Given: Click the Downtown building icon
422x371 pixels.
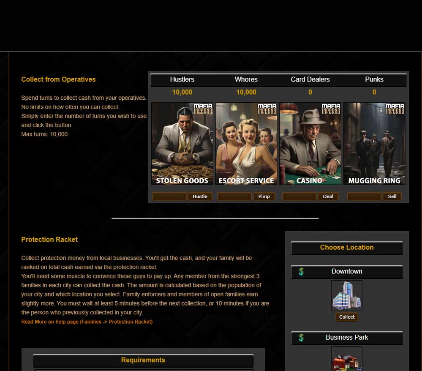Looking at the screenshot, I should (x=347, y=296).
